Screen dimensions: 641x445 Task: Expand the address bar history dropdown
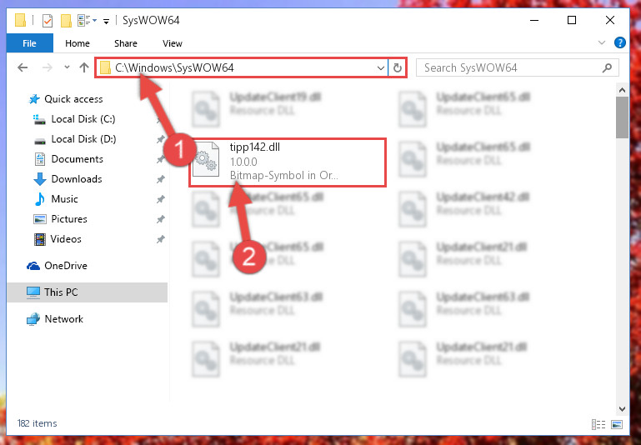[x=381, y=67]
